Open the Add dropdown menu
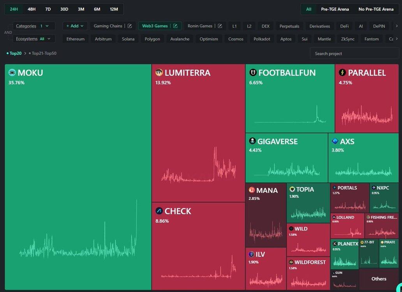Viewport: 402px width, 292px height. click(75, 26)
